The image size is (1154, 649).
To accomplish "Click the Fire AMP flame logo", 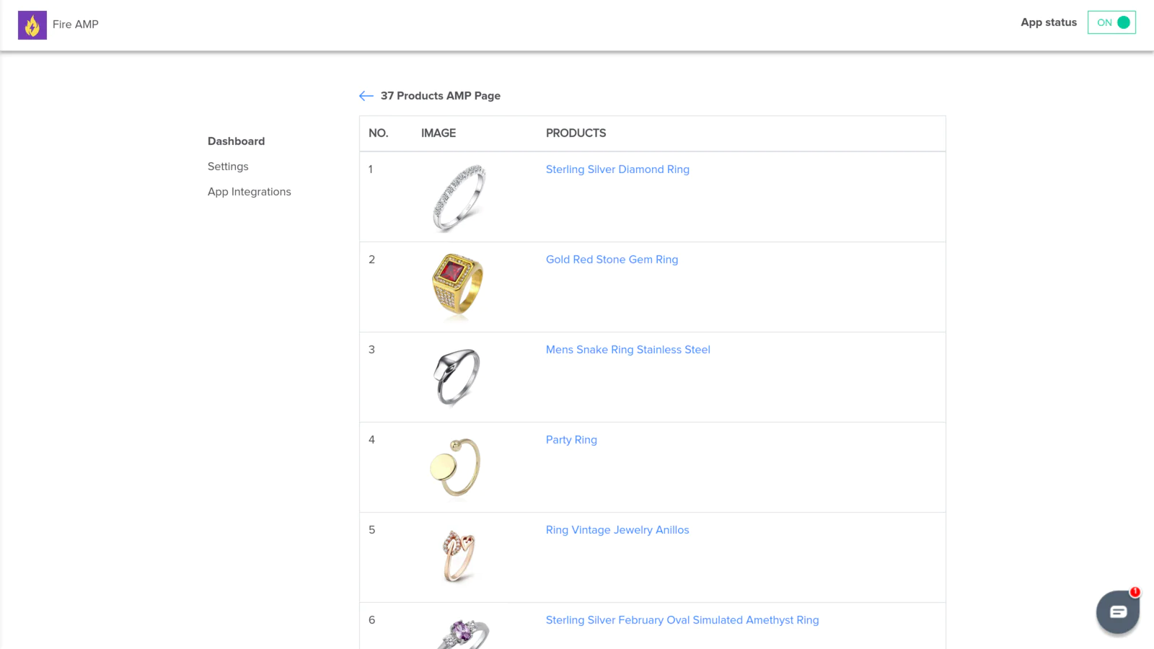I will [x=32, y=25].
